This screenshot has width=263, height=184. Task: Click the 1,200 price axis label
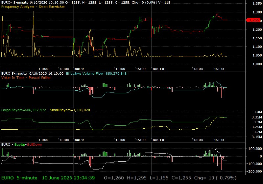point(257,29)
